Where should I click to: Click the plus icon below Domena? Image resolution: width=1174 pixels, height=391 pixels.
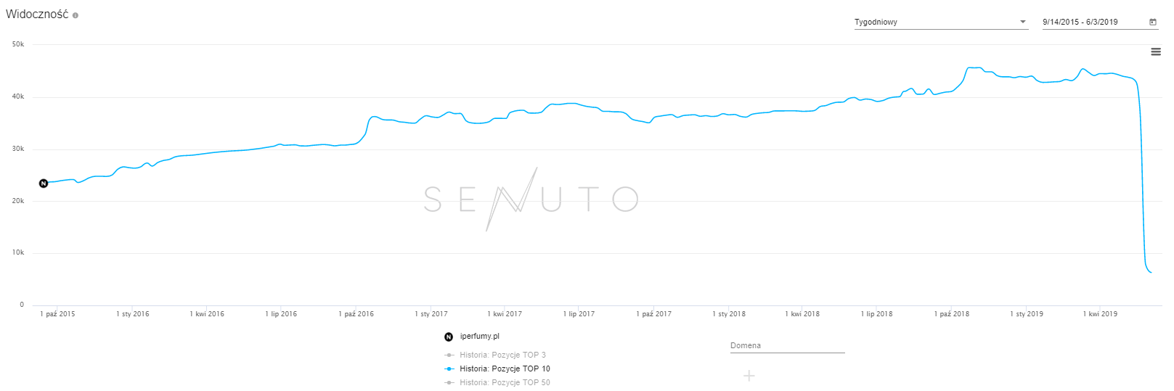coord(749,375)
